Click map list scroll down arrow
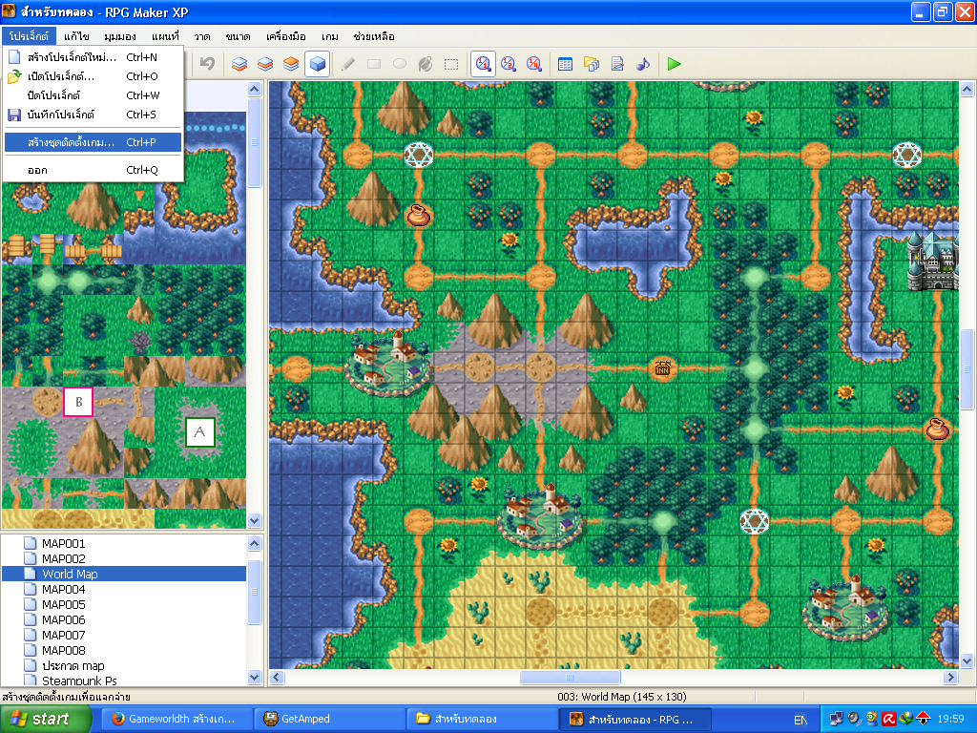 [x=254, y=677]
